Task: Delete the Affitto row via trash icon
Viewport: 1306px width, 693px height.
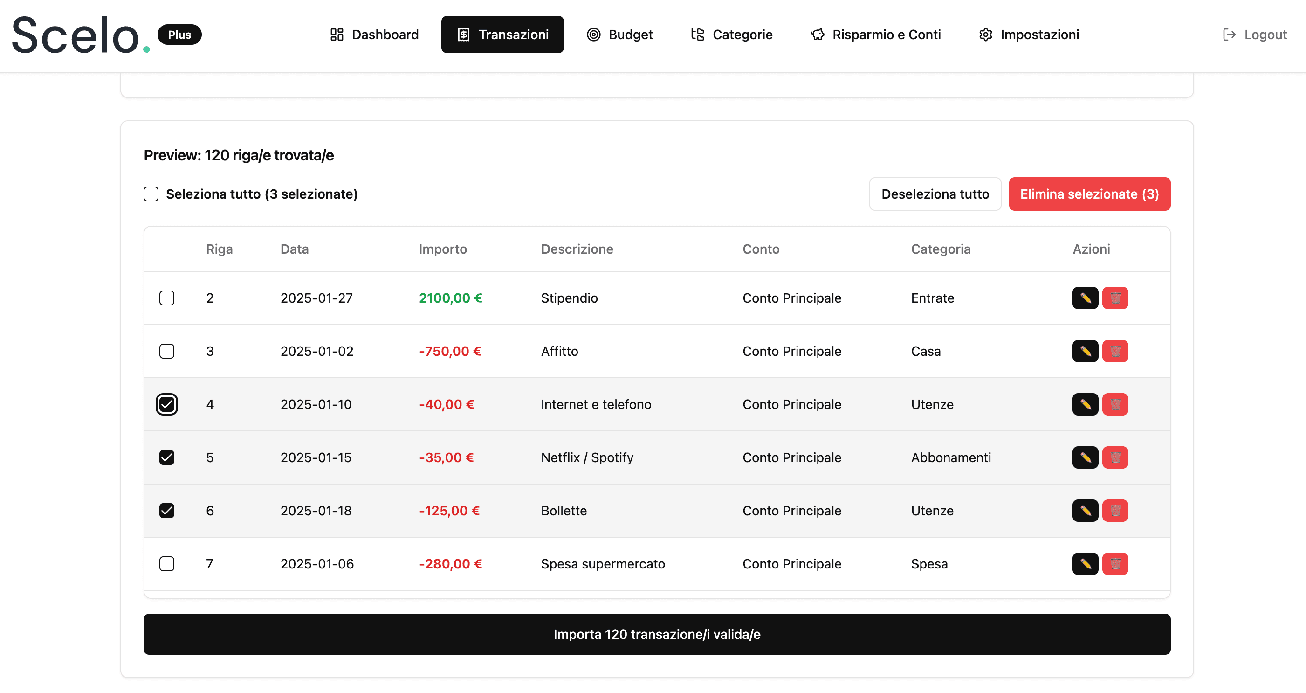Action: click(x=1115, y=351)
